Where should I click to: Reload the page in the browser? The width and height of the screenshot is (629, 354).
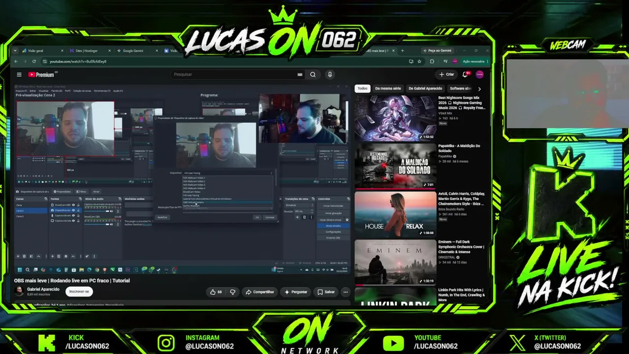(x=34, y=61)
